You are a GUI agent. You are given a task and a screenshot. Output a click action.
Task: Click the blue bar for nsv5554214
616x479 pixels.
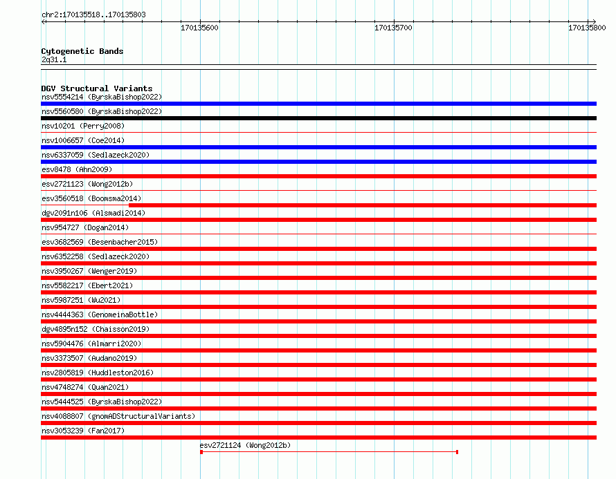coord(318,104)
